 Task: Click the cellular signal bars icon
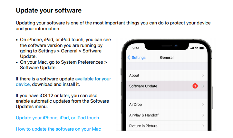coord(192,48)
